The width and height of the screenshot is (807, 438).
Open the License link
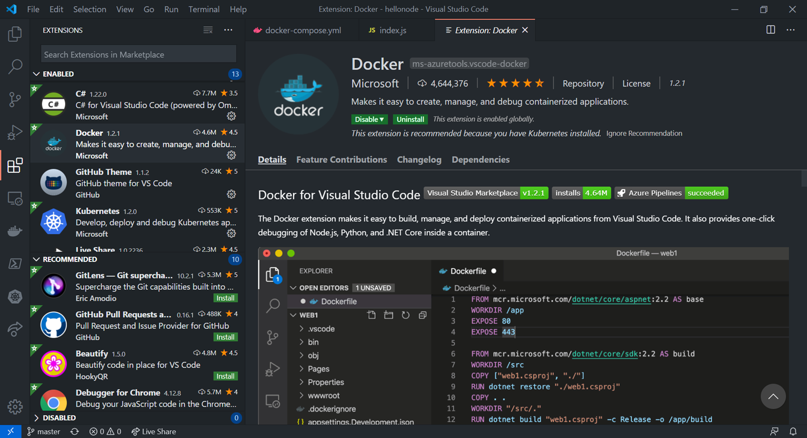(x=636, y=84)
